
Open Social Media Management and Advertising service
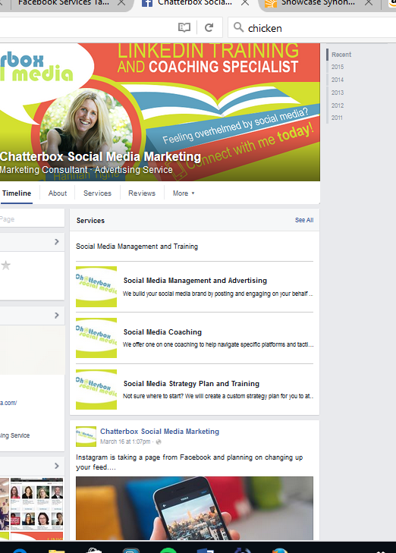coord(195,281)
